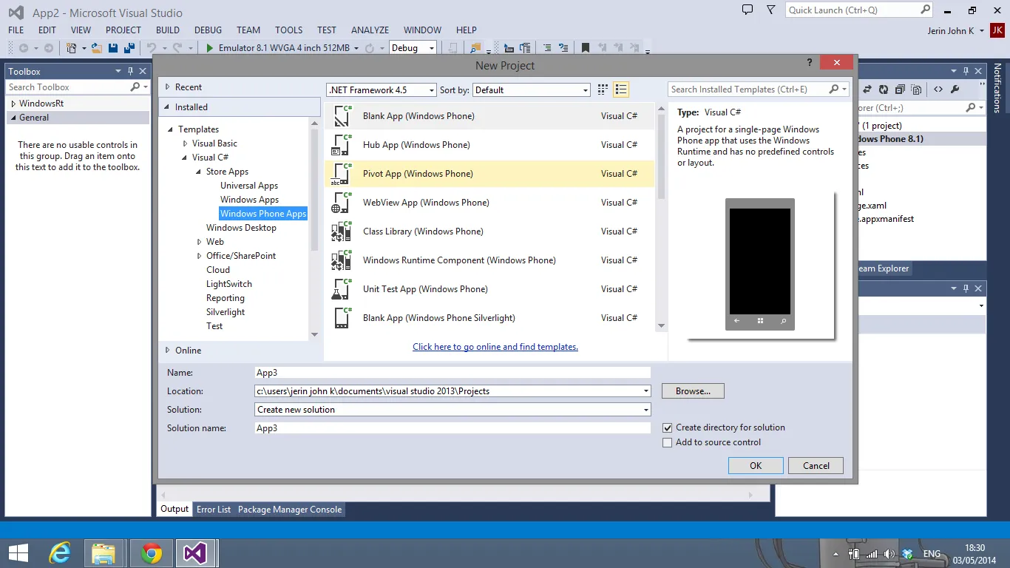Viewport: 1010px width, 568px height.
Task: Click the Sync with Active Document icon
Action: [867, 89]
